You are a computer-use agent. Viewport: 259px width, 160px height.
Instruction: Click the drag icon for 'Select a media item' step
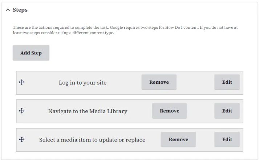click(x=21, y=139)
